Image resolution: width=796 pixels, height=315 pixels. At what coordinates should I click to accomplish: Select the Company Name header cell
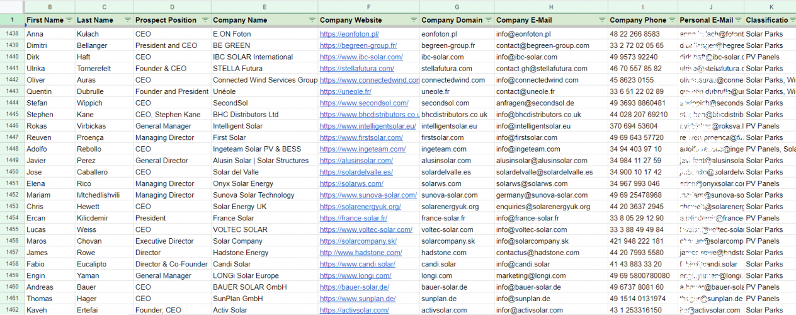264,20
